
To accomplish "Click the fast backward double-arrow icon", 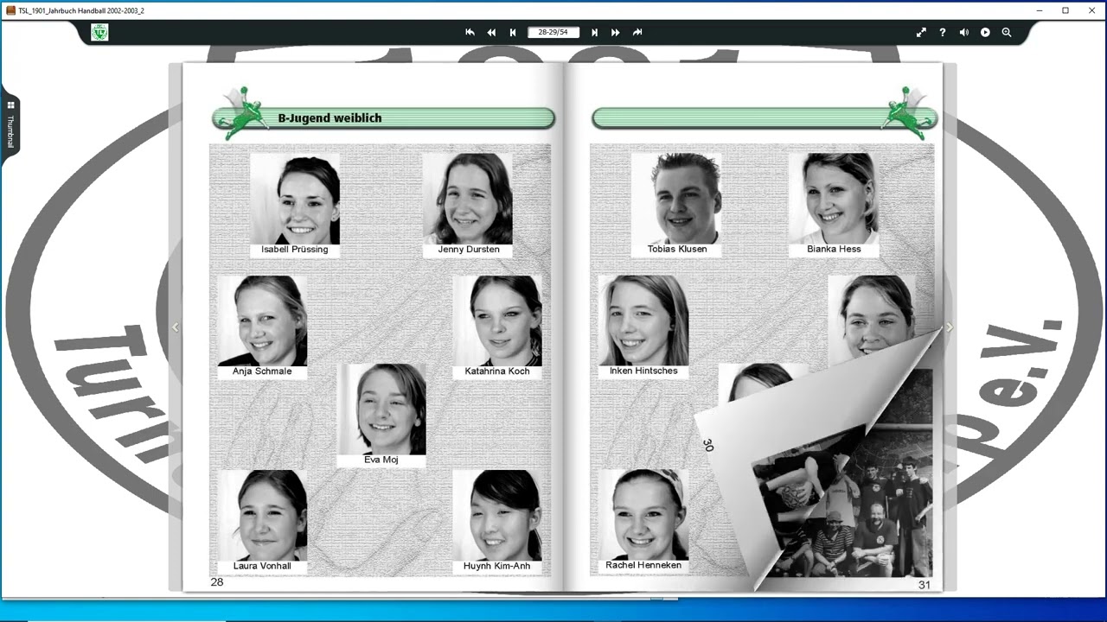I will (491, 32).
